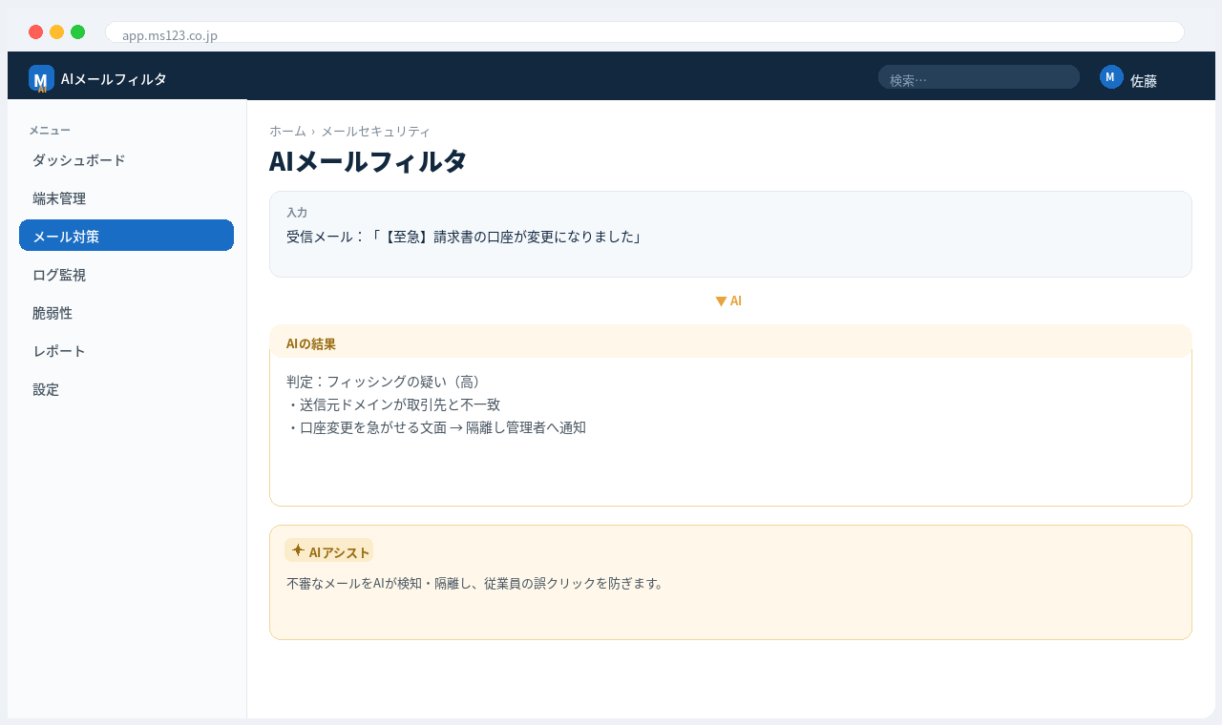Screen dimensions: 1222x725
Task: Open the 端末管理 menu item
Action: coord(126,198)
